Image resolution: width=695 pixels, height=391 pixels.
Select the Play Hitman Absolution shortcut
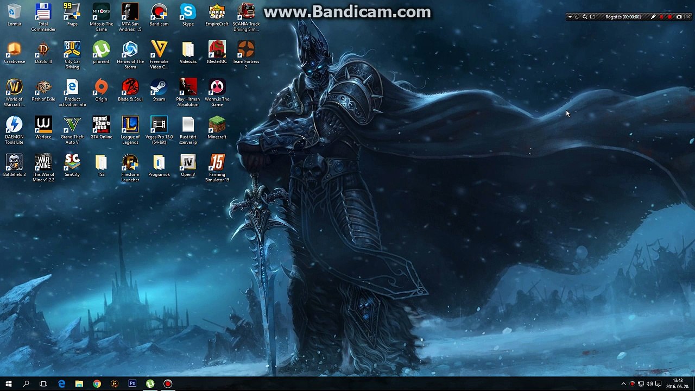(x=188, y=92)
